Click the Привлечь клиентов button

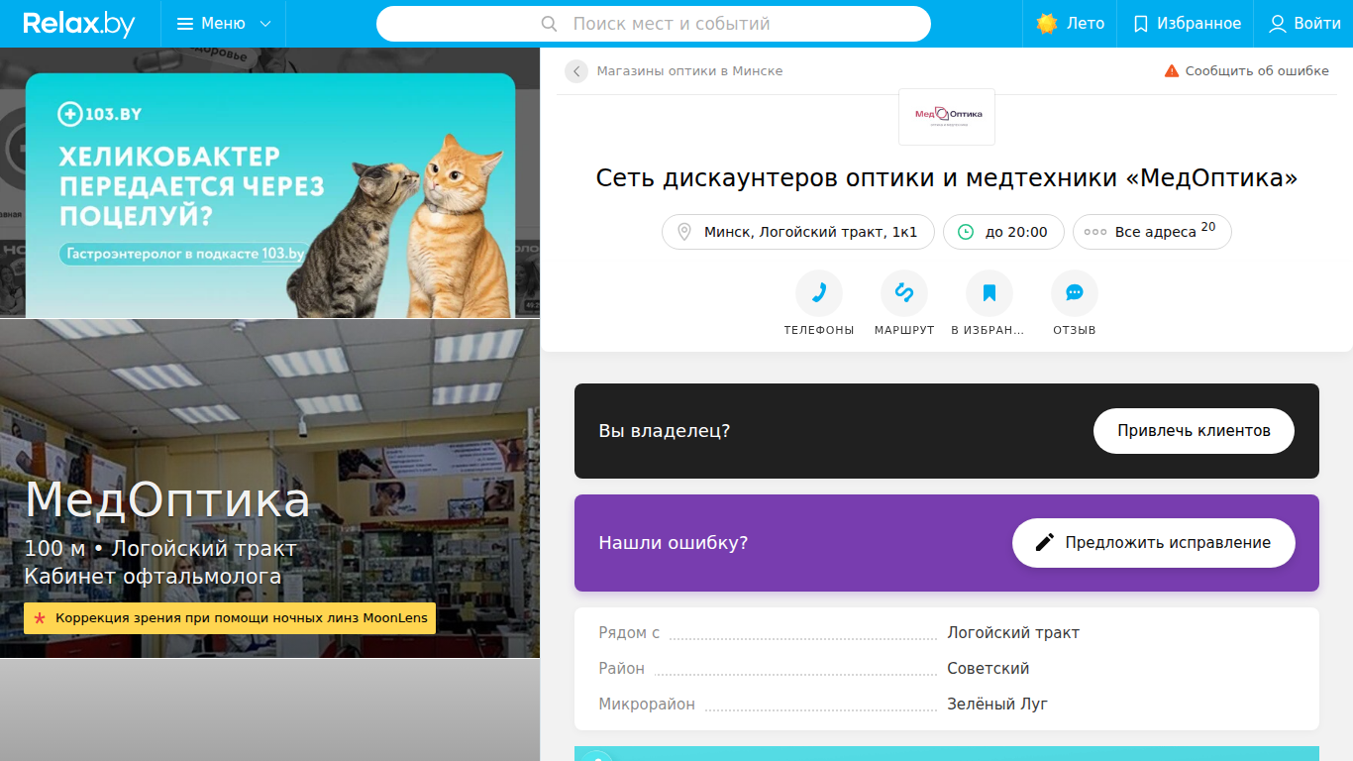click(1194, 431)
